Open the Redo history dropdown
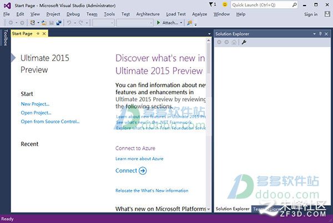Image resolution: width=333 pixels, height=223 pixels. coord(87,23)
